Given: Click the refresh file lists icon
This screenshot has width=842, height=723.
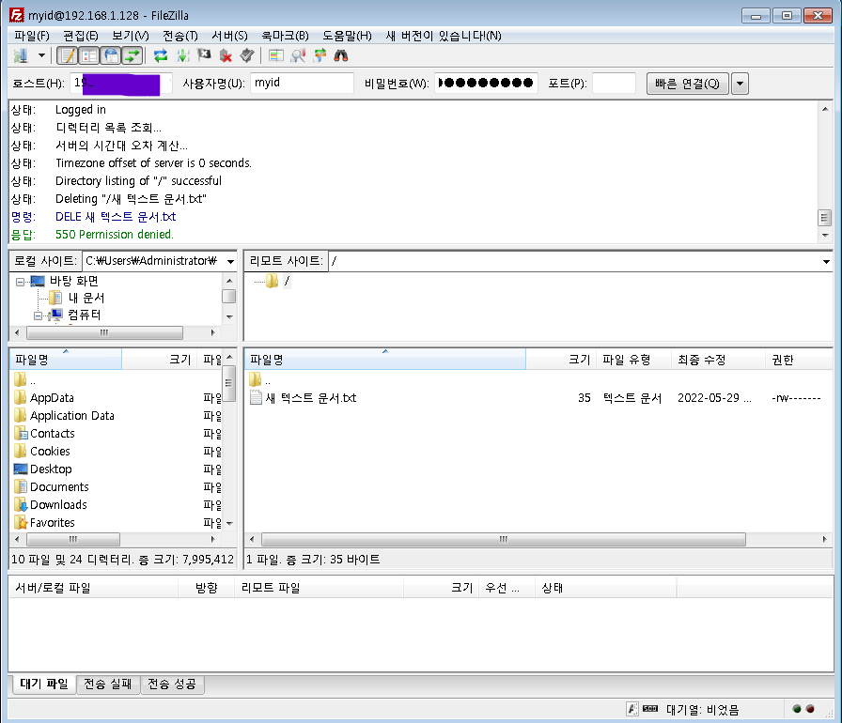Looking at the screenshot, I should coord(161,55).
